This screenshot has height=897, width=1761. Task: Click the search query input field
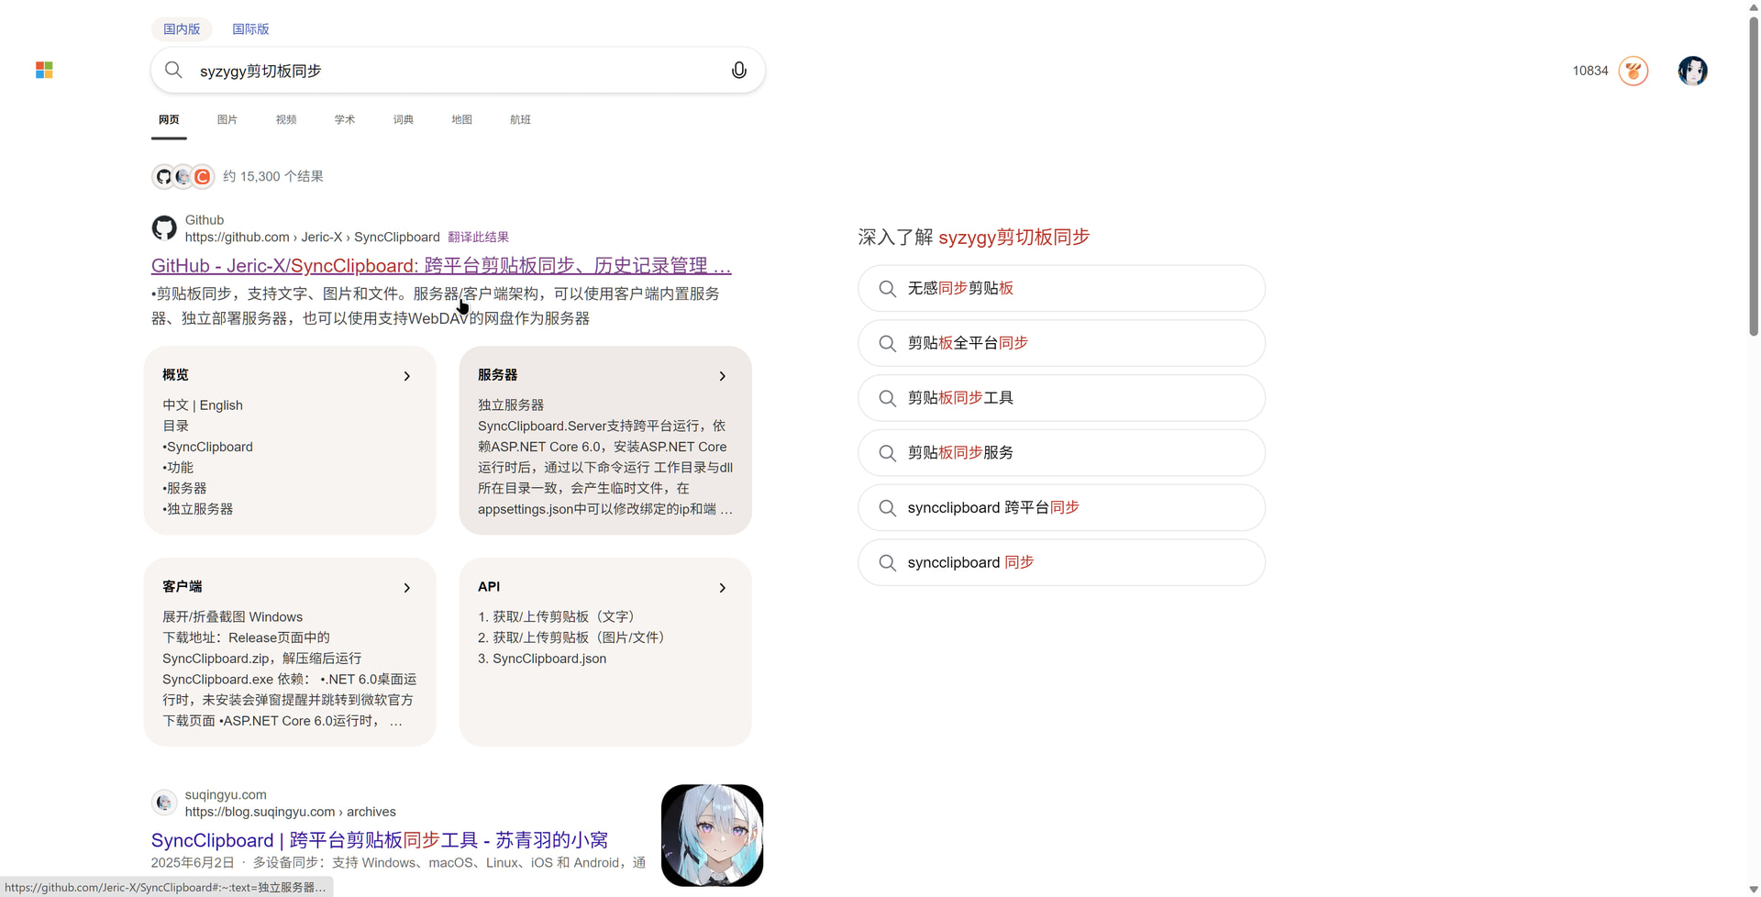(x=459, y=72)
